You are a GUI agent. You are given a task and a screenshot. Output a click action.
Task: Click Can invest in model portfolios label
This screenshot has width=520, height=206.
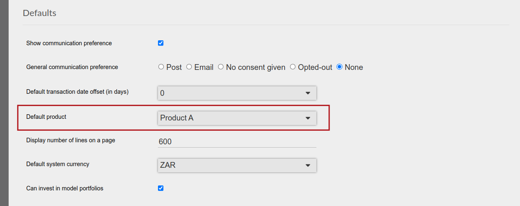[x=65, y=188]
